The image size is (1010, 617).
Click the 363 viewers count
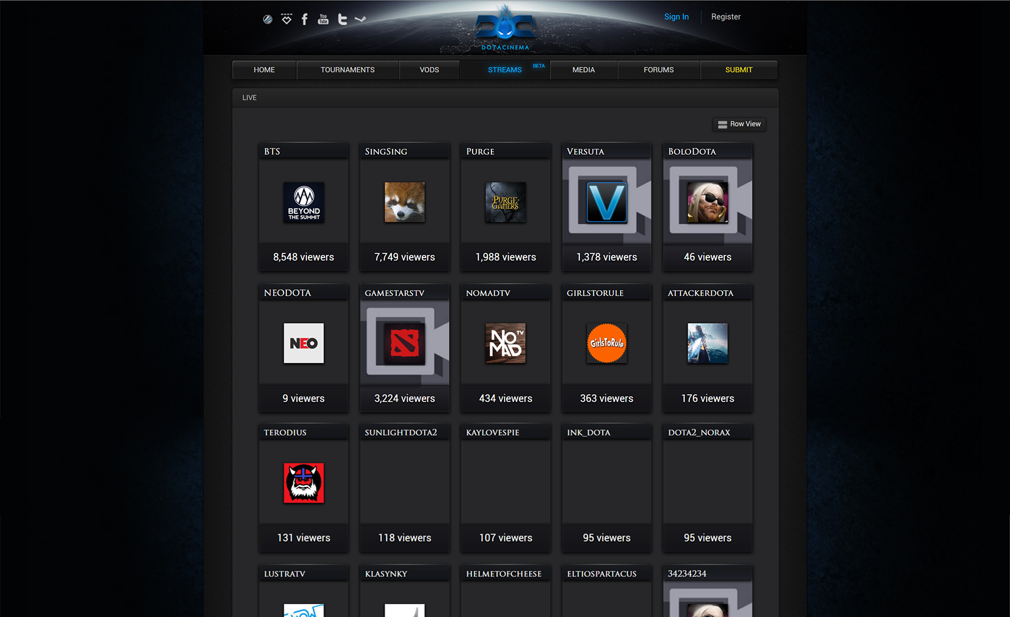(606, 398)
